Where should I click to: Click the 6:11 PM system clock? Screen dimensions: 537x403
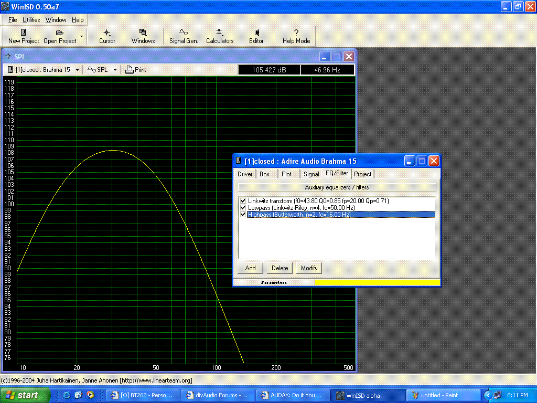[x=518, y=395]
